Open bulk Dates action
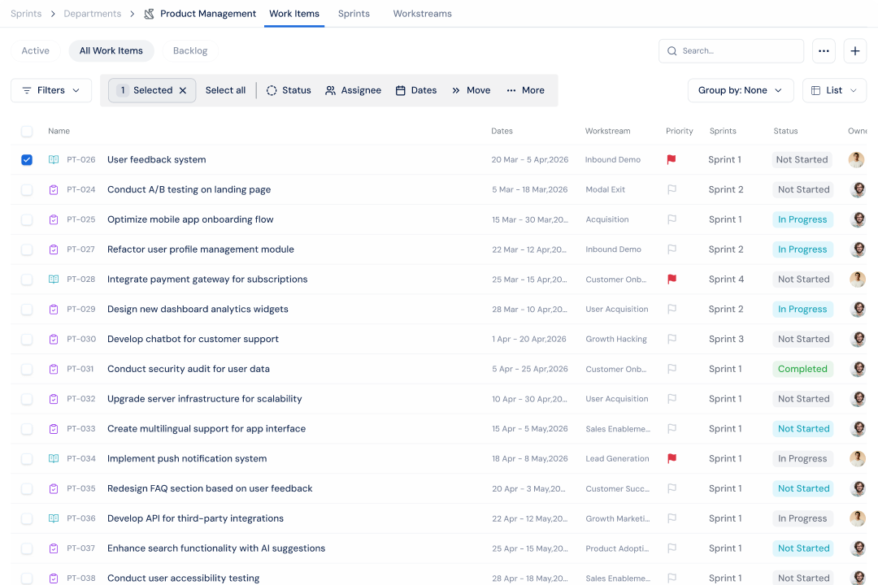878x585 pixels. pyautogui.click(x=416, y=90)
